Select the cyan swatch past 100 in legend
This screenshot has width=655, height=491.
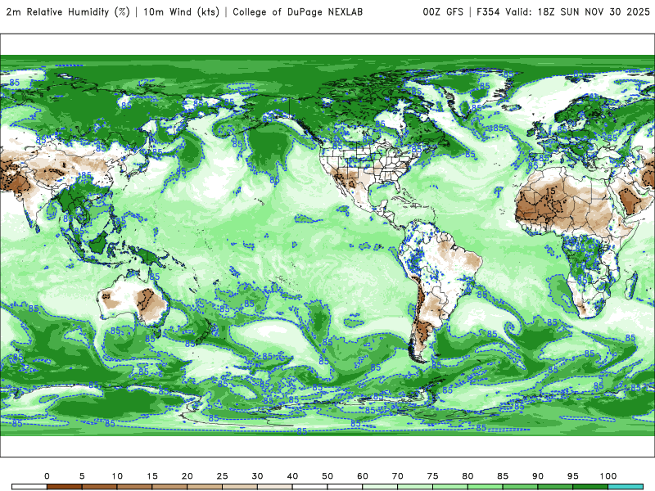[626, 487]
